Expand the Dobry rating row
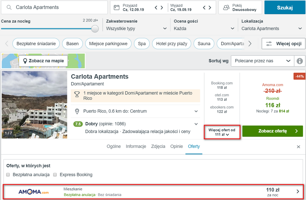The height and width of the screenshot is (200, 306). point(136,128)
